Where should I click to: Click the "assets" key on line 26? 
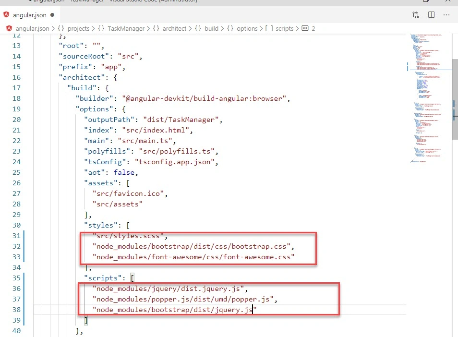coord(101,183)
